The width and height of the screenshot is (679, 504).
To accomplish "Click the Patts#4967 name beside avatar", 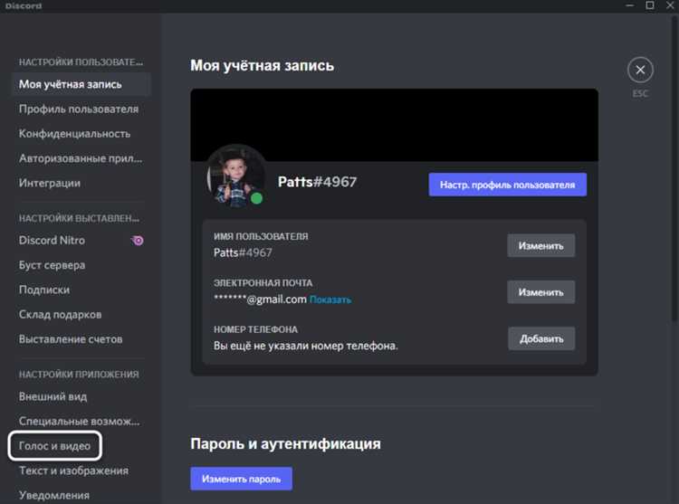I will click(x=317, y=182).
